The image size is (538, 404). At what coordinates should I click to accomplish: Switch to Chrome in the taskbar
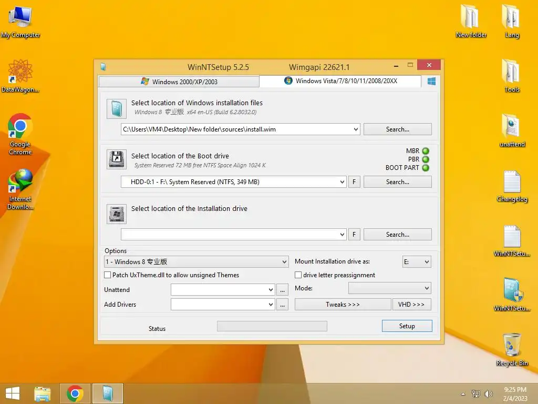click(75, 393)
